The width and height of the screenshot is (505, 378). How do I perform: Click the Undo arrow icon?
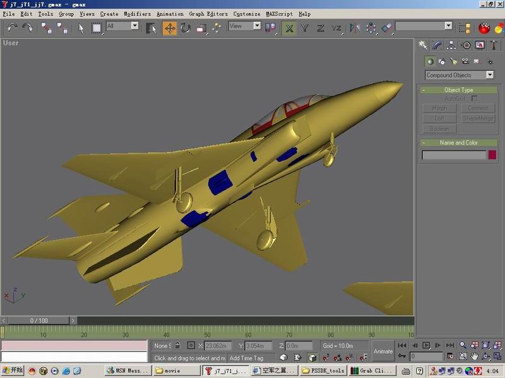(12, 28)
